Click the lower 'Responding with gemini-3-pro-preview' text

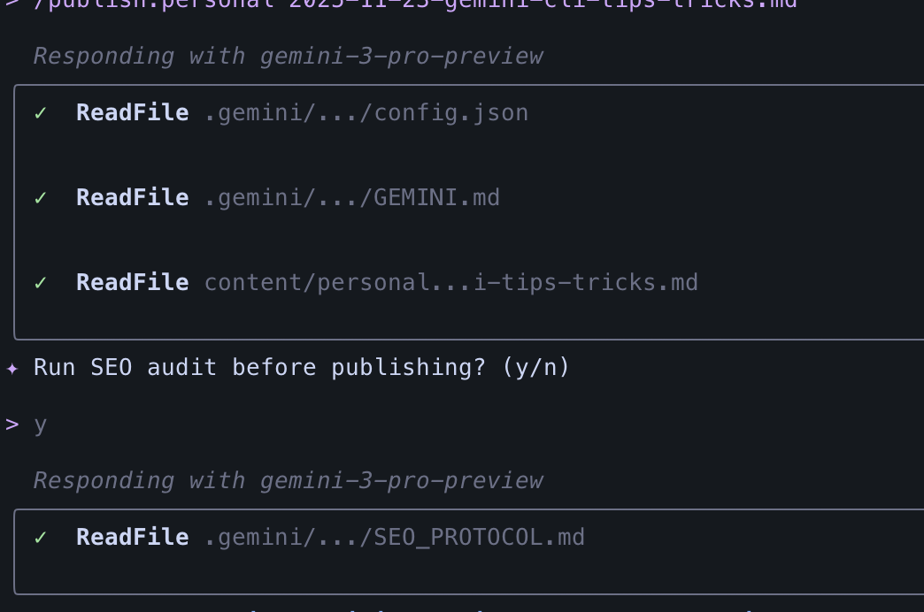pos(288,480)
